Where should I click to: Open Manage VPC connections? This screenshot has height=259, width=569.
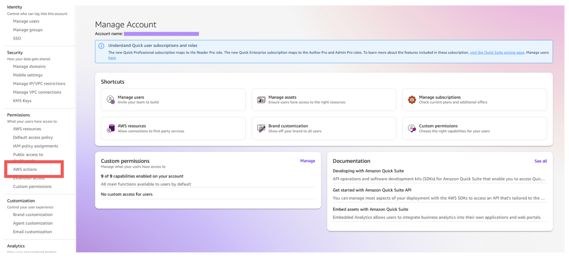[37, 92]
